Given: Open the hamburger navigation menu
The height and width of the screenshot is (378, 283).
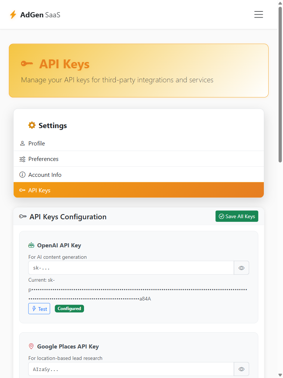Looking at the screenshot, I should click(258, 14).
